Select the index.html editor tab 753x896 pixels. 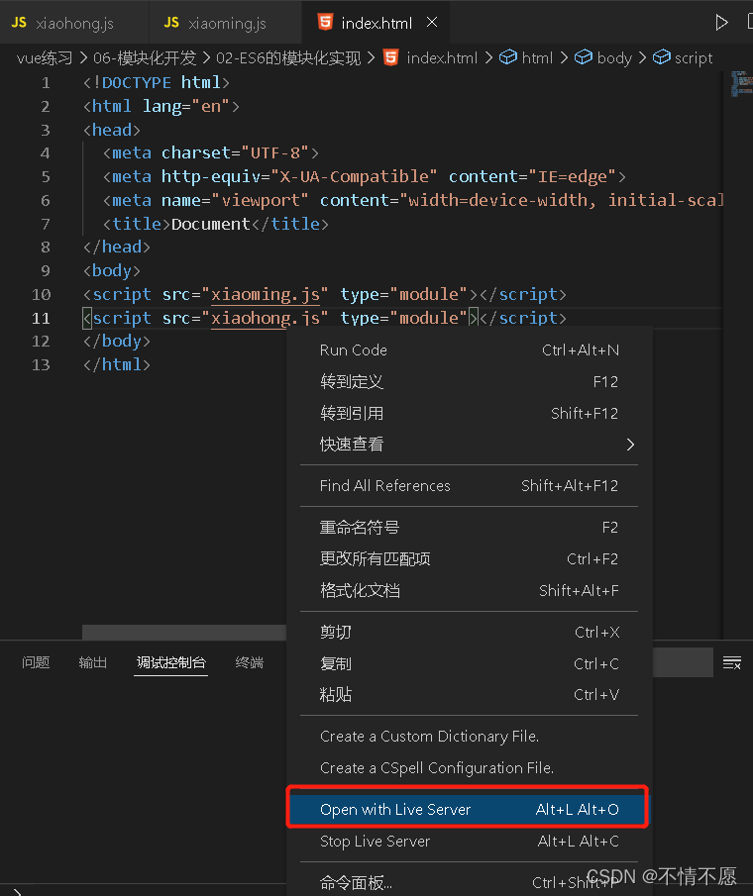pyautogui.click(x=376, y=23)
